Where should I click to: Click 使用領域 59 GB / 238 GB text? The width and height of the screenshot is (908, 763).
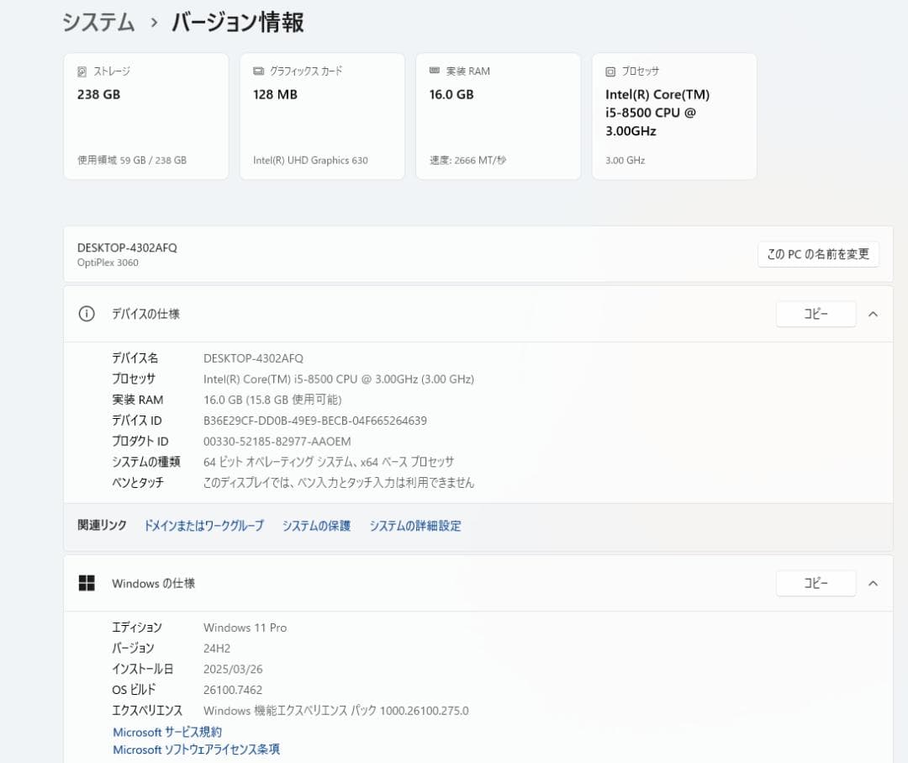click(132, 161)
